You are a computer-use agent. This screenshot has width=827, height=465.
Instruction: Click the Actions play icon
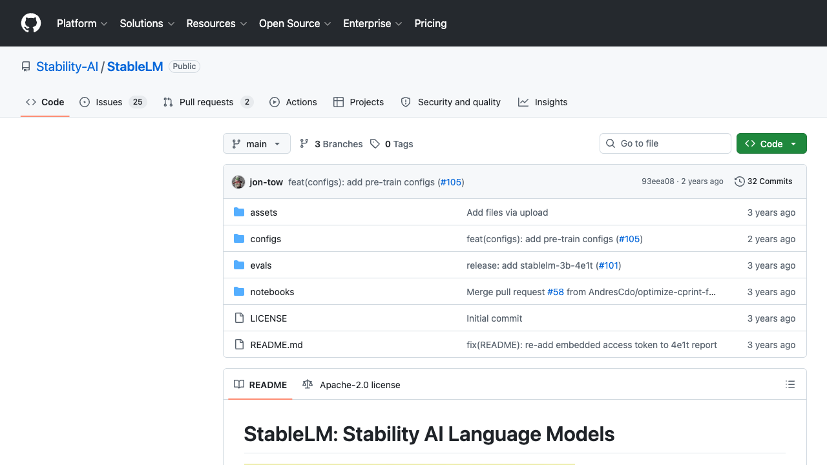pos(275,102)
